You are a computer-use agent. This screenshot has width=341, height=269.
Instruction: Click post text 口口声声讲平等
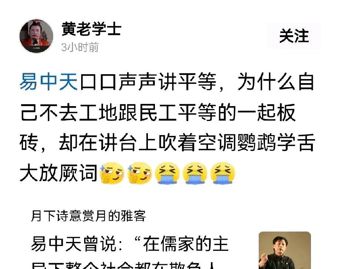tap(148, 82)
